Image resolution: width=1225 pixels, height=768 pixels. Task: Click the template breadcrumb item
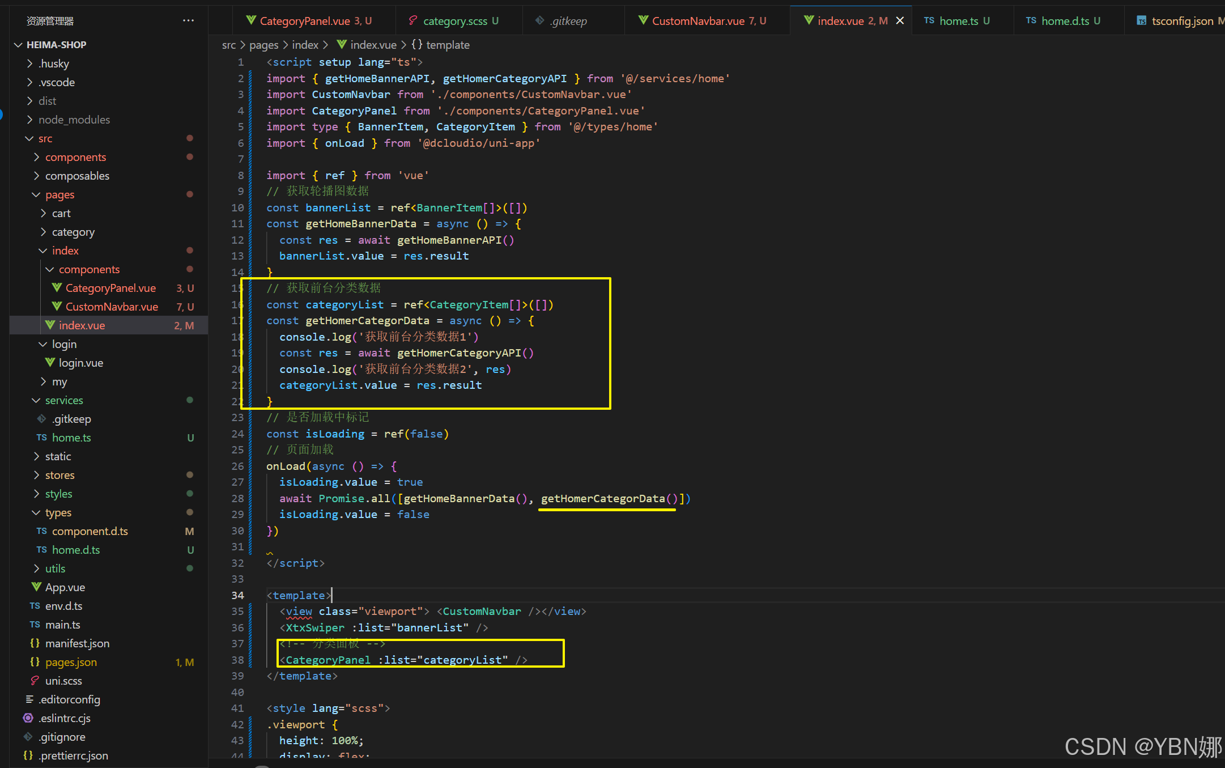click(x=447, y=45)
